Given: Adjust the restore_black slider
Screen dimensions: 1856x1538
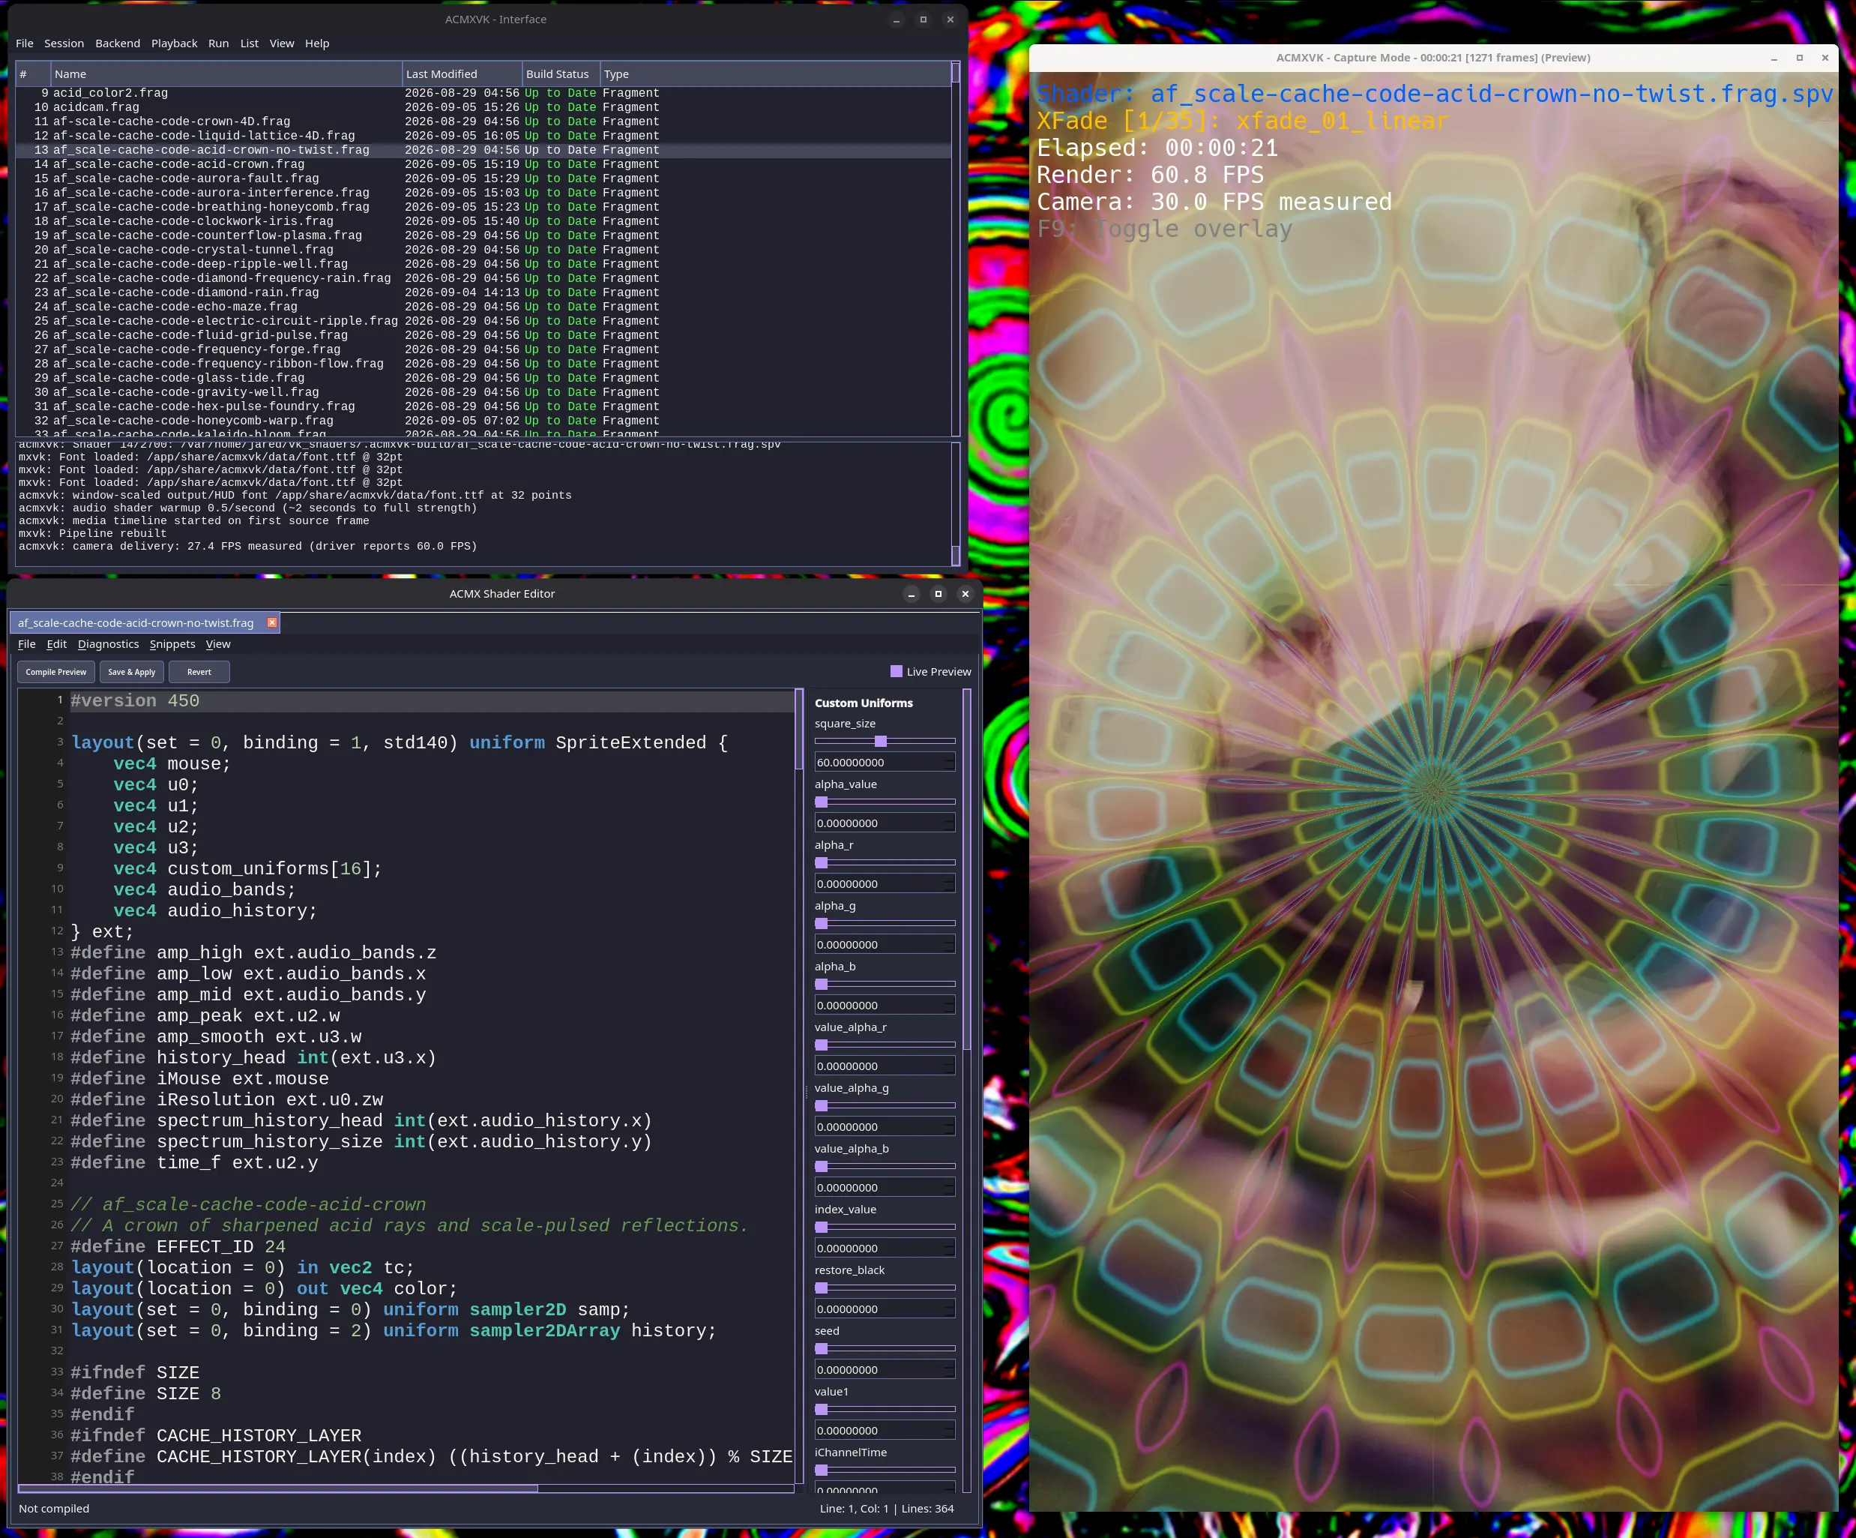Looking at the screenshot, I should coord(885,1288).
